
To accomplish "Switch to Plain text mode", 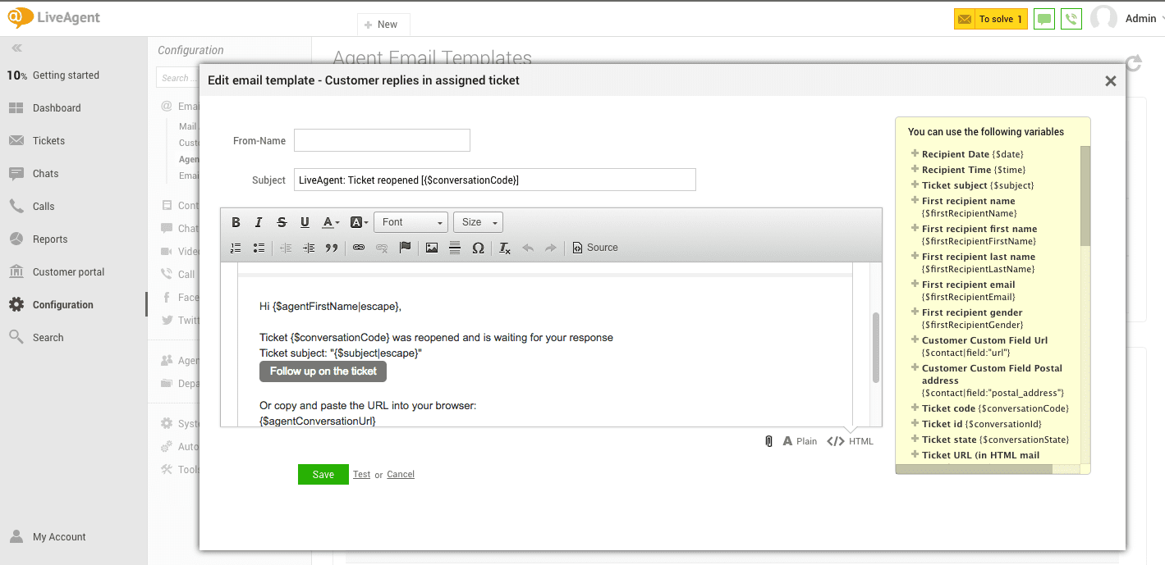I will tap(800, 440).
